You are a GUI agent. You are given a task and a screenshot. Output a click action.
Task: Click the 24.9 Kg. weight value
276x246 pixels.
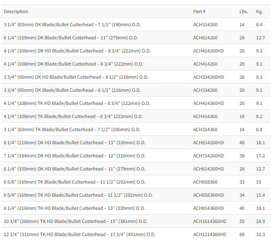click(260, 221)
